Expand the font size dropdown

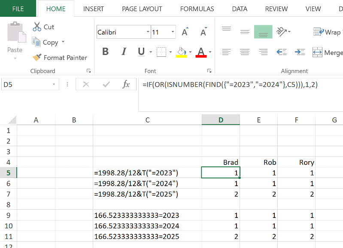[x=173, y=32]
